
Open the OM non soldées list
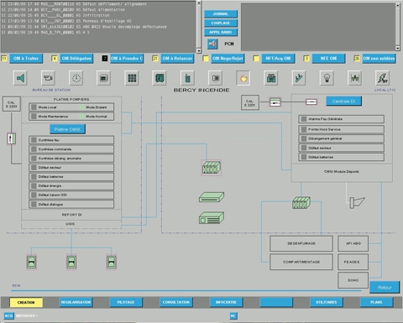pos(379,59)
